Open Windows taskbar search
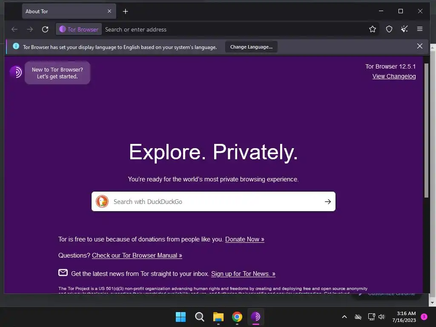This screenshot has height=327, width=436. [x=200, y=317]
